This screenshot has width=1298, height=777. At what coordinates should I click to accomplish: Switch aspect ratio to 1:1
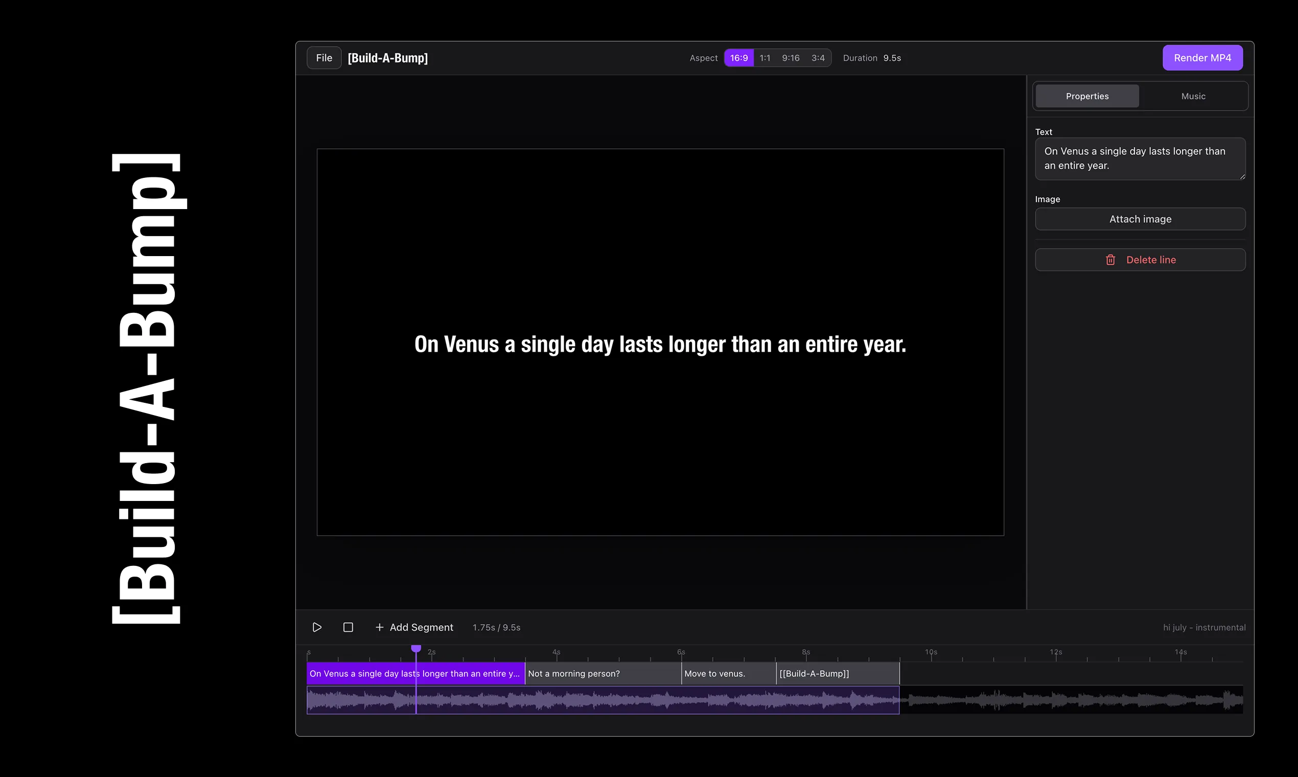[764, 58]
